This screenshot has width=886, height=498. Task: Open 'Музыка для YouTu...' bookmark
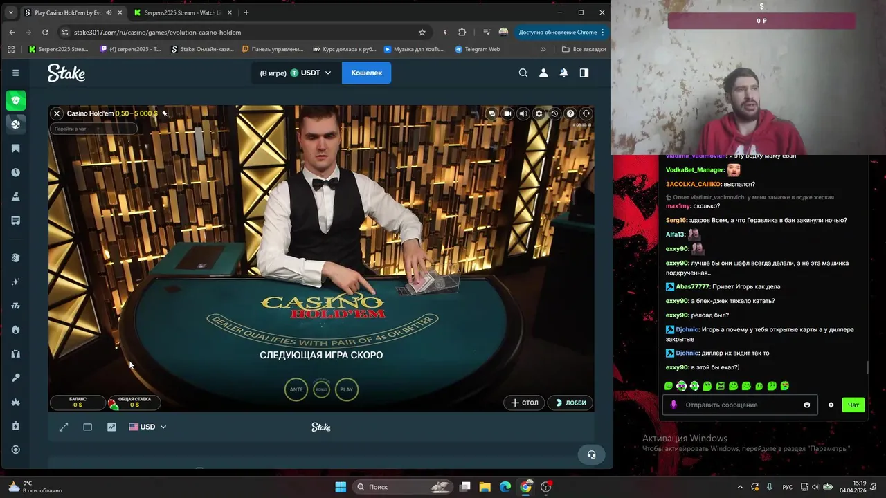414,49
